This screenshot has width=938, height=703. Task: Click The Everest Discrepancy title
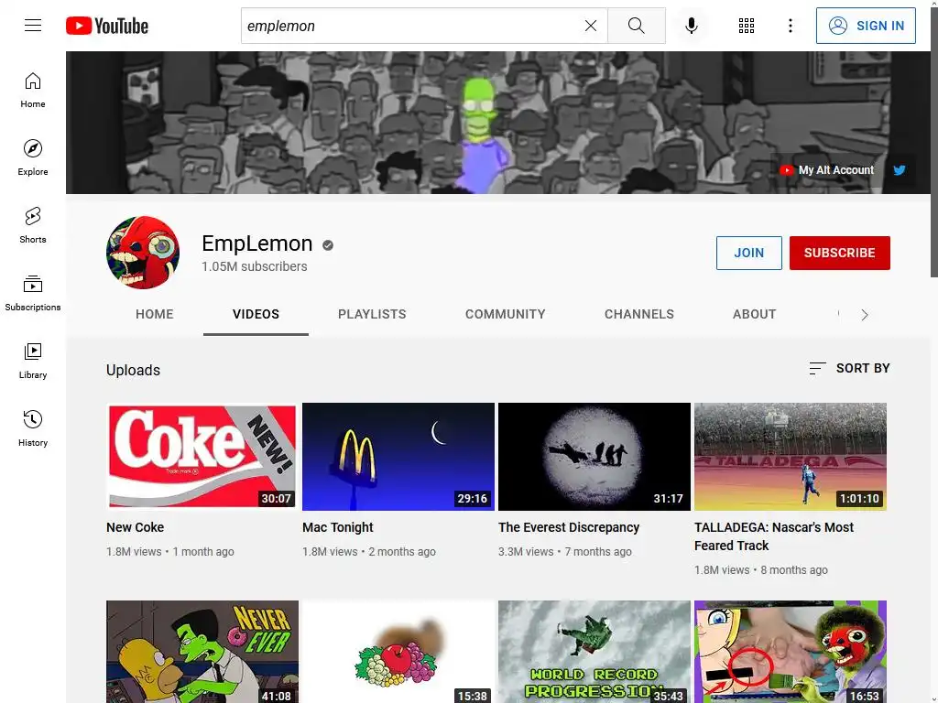(569, 527)
